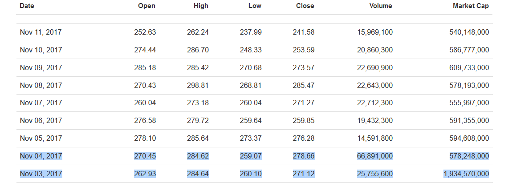Select the 609,733,000 market cap cell
Screen dimensions: 512x190
coord(469,67)
